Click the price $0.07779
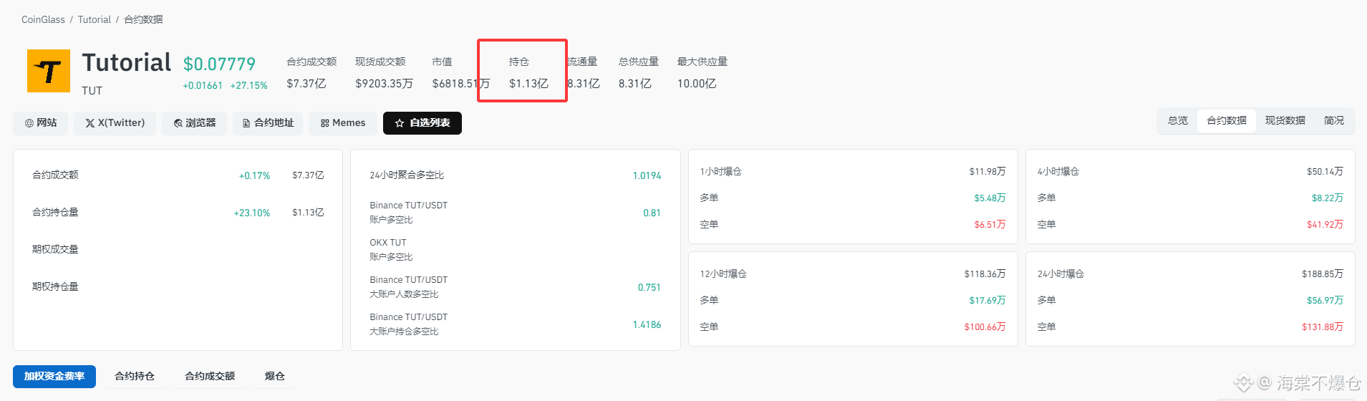The image size is (1367, 401). click(219, 64)
